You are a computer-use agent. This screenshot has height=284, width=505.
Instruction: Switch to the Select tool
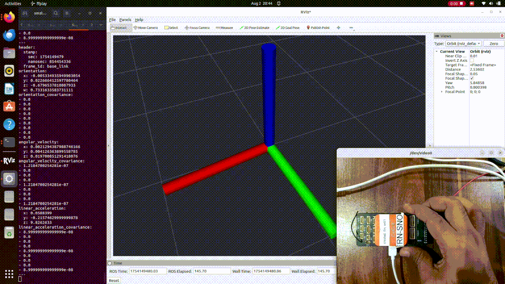point(171,27)
